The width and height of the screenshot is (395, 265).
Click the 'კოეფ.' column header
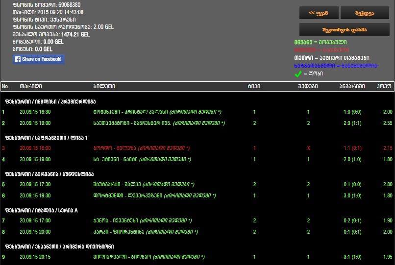(x=385, y=86)
